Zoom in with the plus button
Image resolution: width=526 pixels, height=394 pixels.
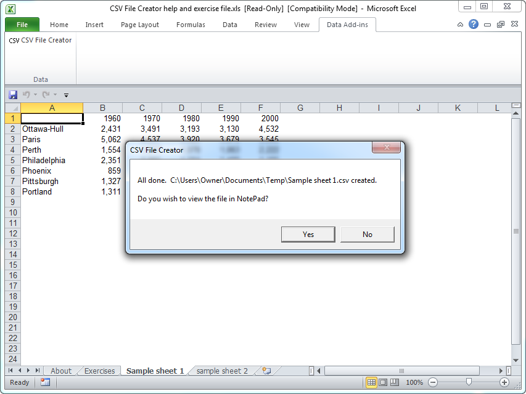(504, 382)
